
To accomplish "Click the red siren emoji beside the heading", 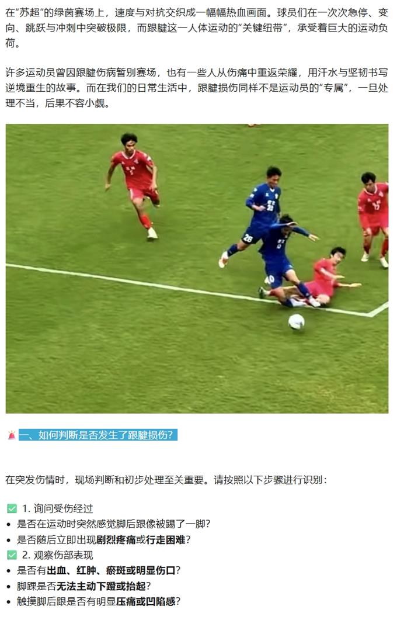I will pyautogui.click(x=12, y=435).
